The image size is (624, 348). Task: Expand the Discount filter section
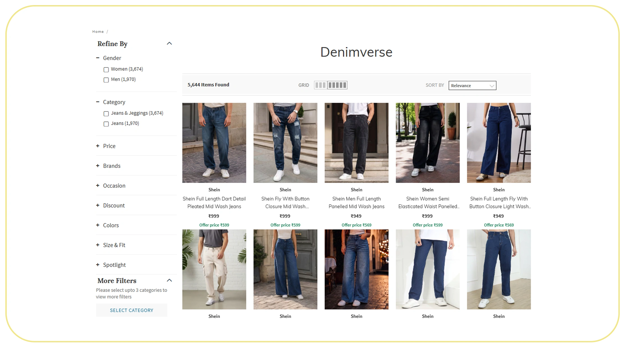tap(98, 205)
